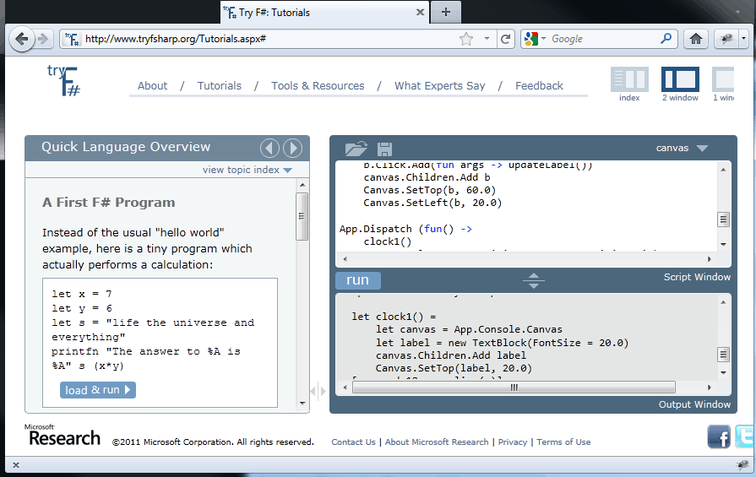Click the browser back arrow button

[21, 39]
